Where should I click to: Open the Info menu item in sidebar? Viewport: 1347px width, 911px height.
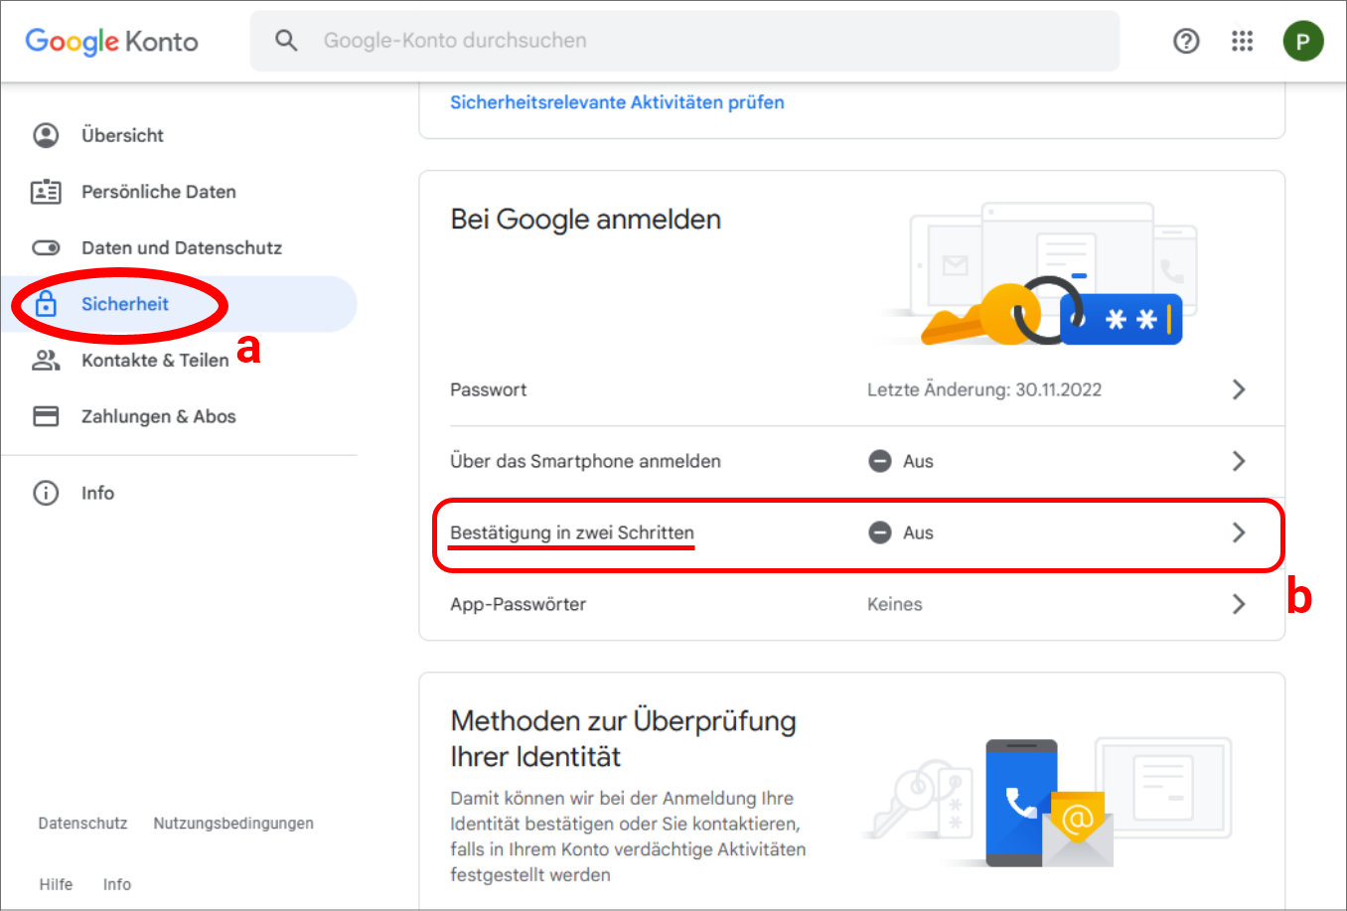(x=179, y=493)
